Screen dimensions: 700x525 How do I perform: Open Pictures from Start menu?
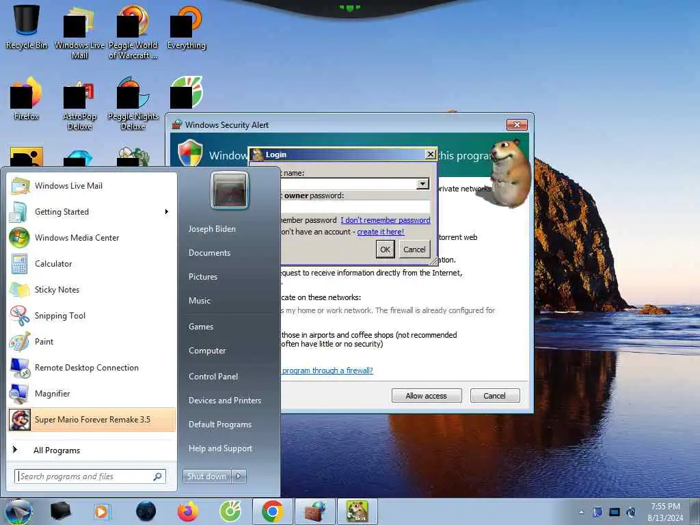203,277
